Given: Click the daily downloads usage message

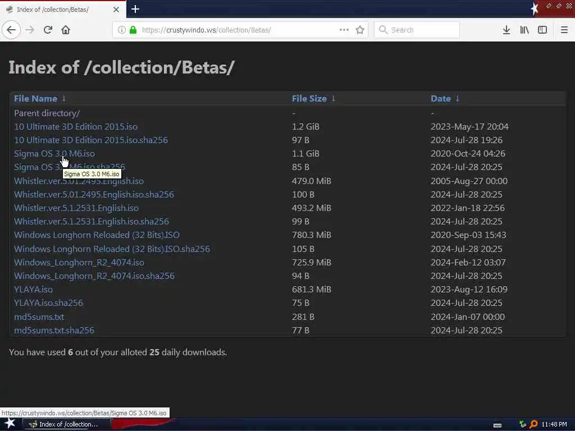Looking at the screenshot, I should (118, 352).
